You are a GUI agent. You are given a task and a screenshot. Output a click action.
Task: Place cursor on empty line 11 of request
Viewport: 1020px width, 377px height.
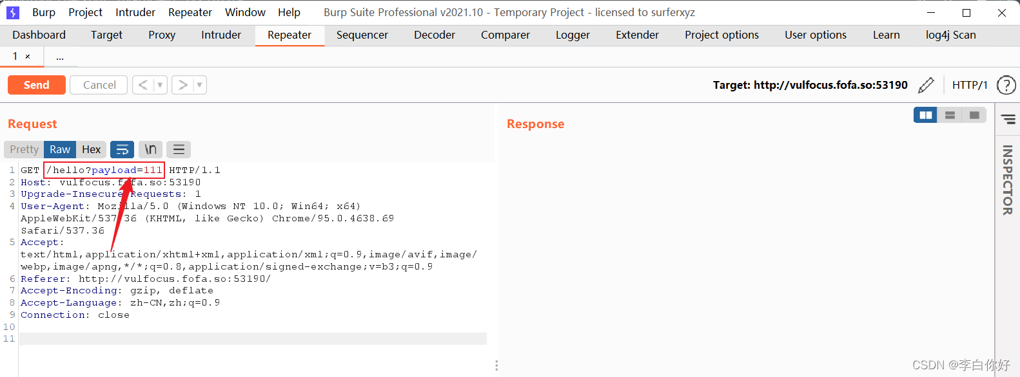(253, 339)
